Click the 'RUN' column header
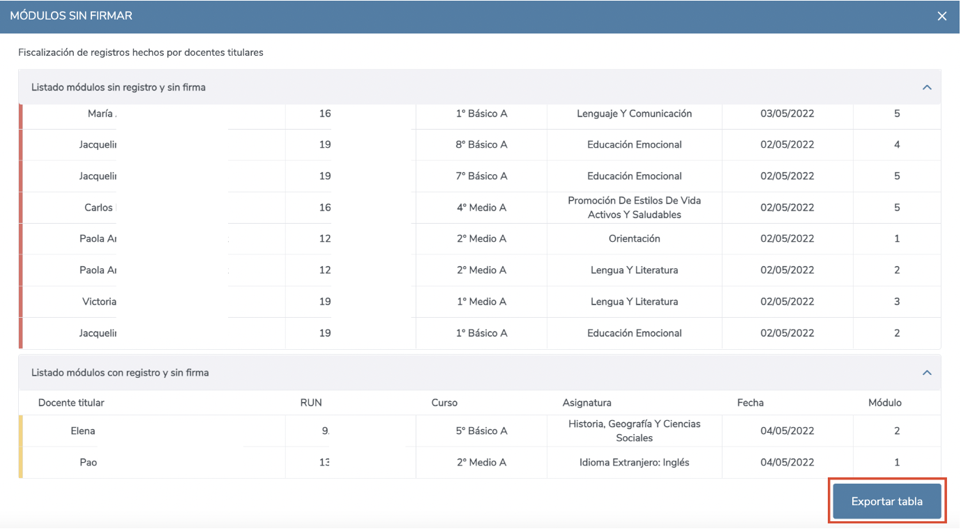 coord(311,403)
